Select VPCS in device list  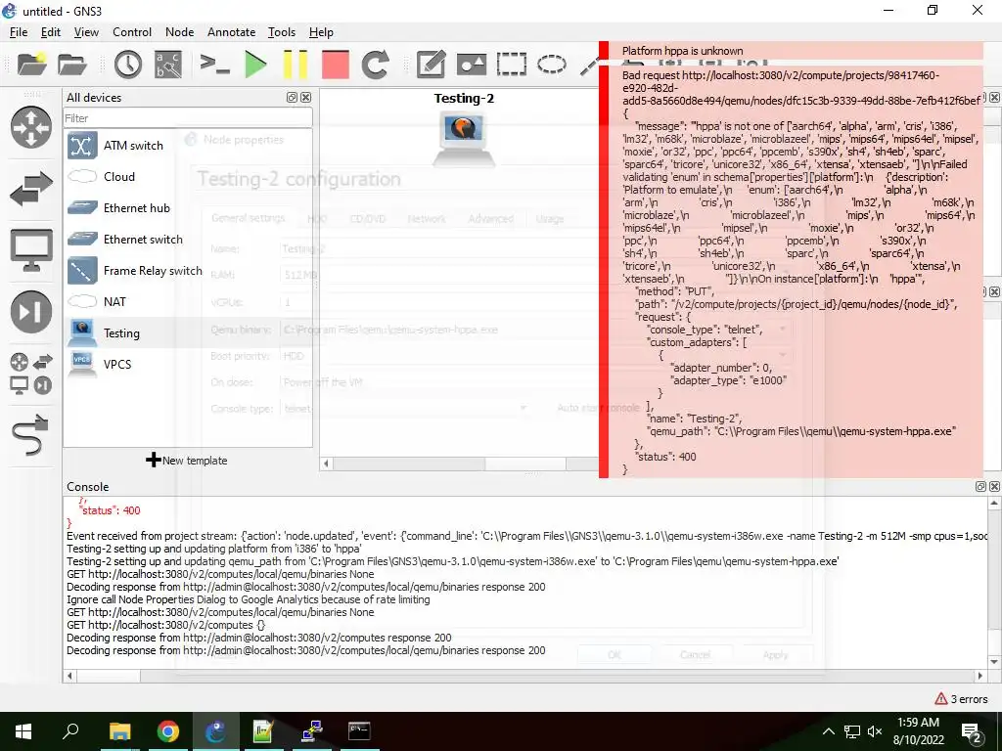188,364
